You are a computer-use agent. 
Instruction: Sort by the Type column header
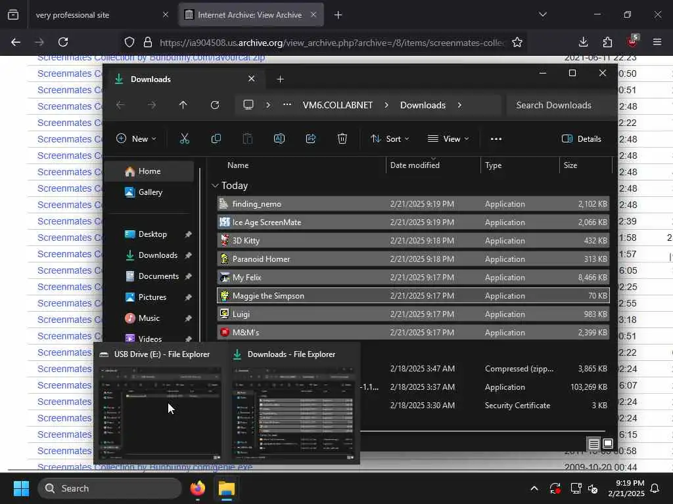tap(493, 165)
